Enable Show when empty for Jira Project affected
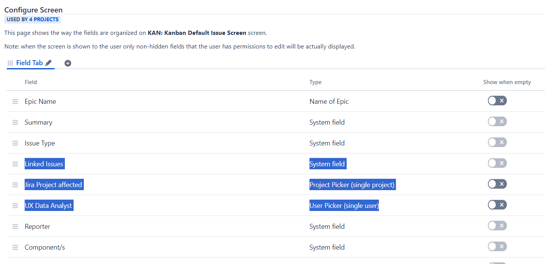 click(497, 184)
